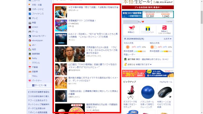Click the 運行情報 train icon
203x114 pixels.
(125, 59)
